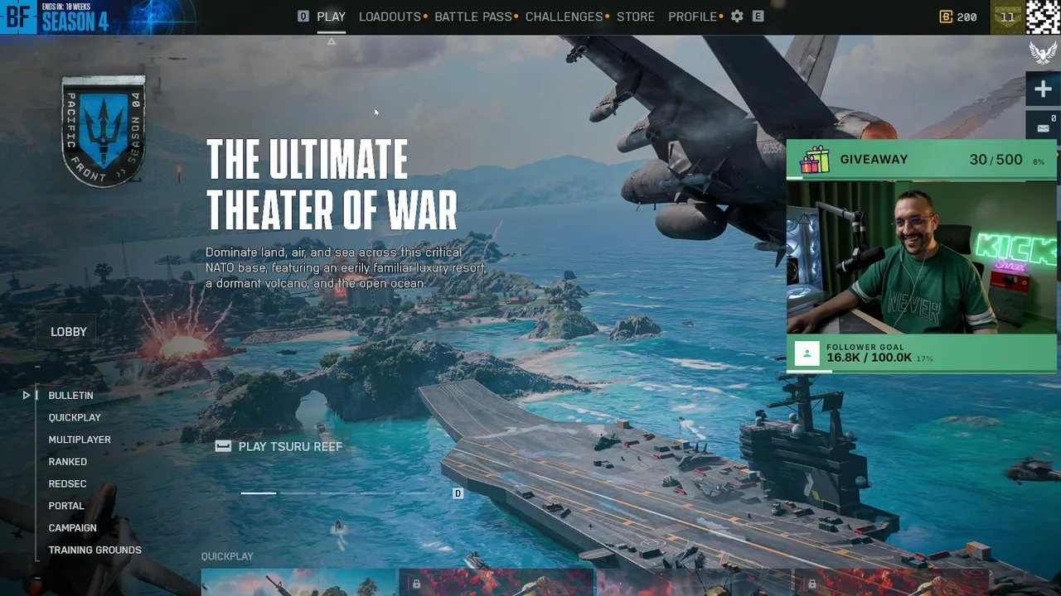This screenshot has width=1061, height=596.
Task: Open the settings gear icon
Action: (737, 17)
